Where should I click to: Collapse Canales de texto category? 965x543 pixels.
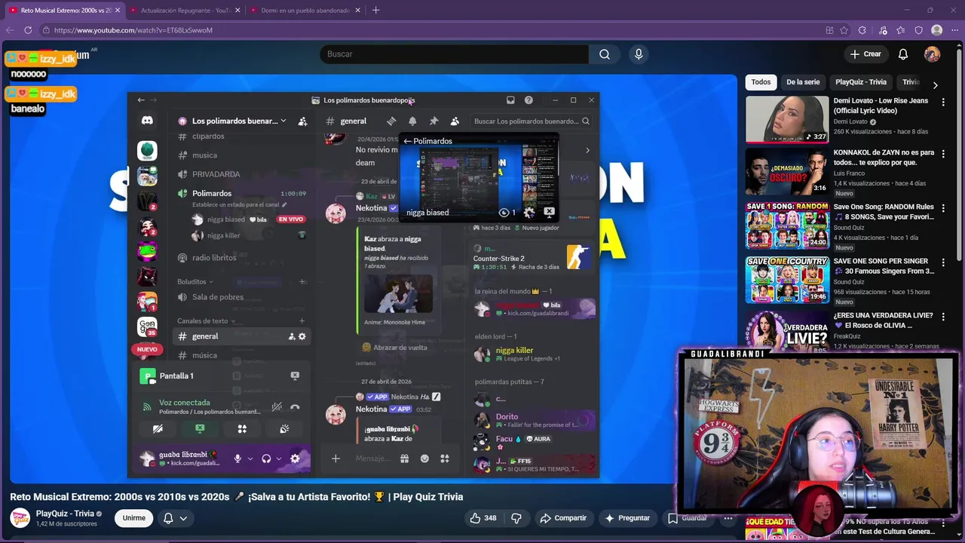(x=206, y=321)
